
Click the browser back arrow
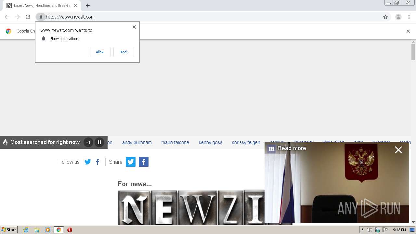7,17
